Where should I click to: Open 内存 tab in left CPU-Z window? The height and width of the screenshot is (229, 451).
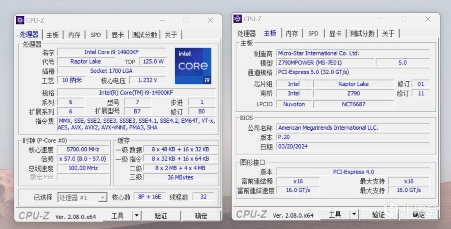point(74,35)
